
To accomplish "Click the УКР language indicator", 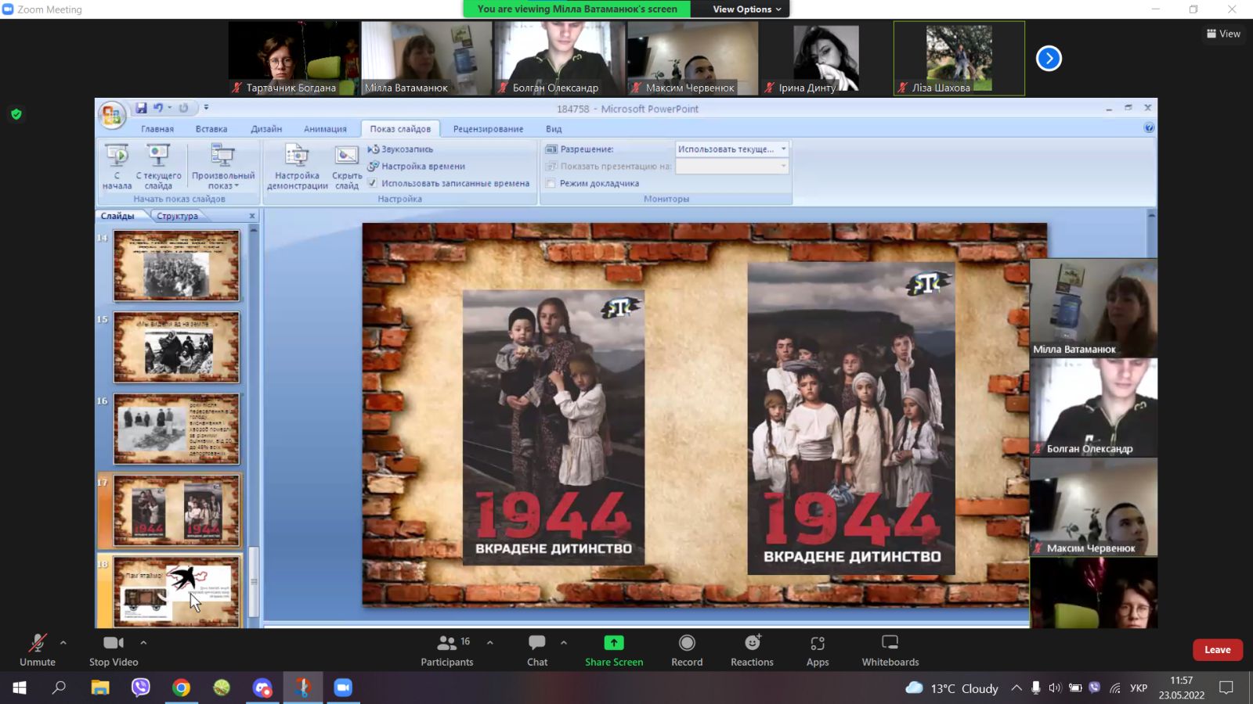I will (1139, 688).
